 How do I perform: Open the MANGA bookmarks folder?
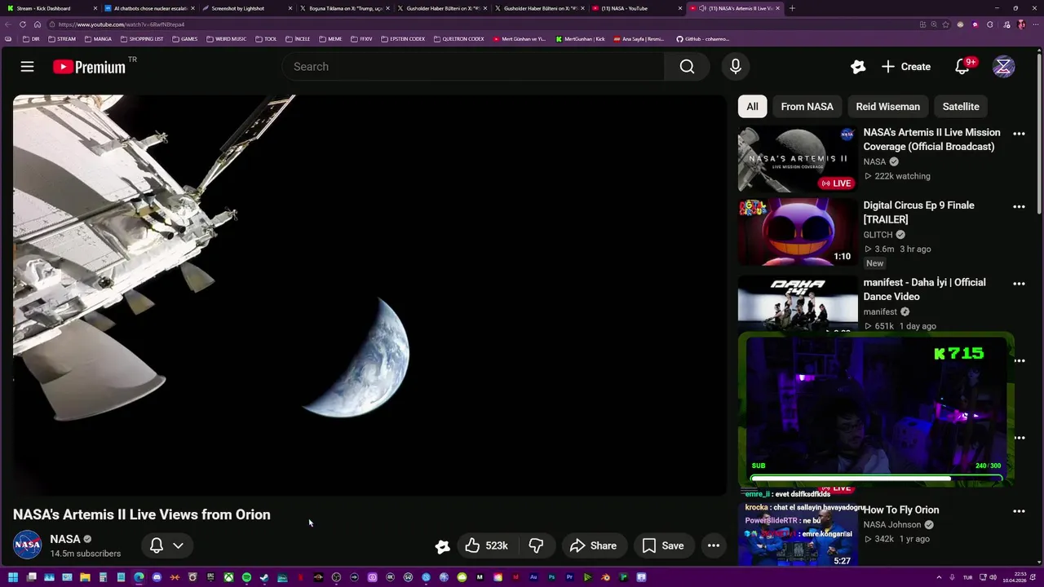click(x=98, y=39)
